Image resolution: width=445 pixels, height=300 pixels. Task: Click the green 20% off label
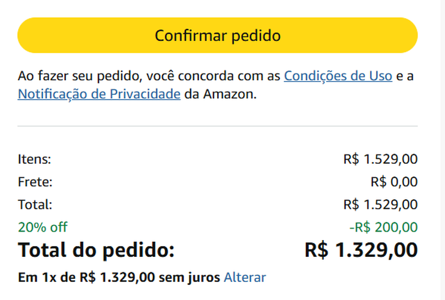[43, 227]
